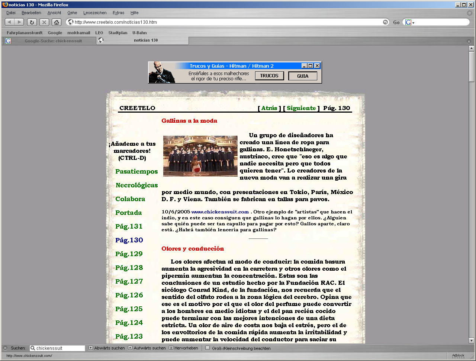Go to Portada from the sidebar
The height and width of the screenshot is (361, 476).
tap(128, 213)
